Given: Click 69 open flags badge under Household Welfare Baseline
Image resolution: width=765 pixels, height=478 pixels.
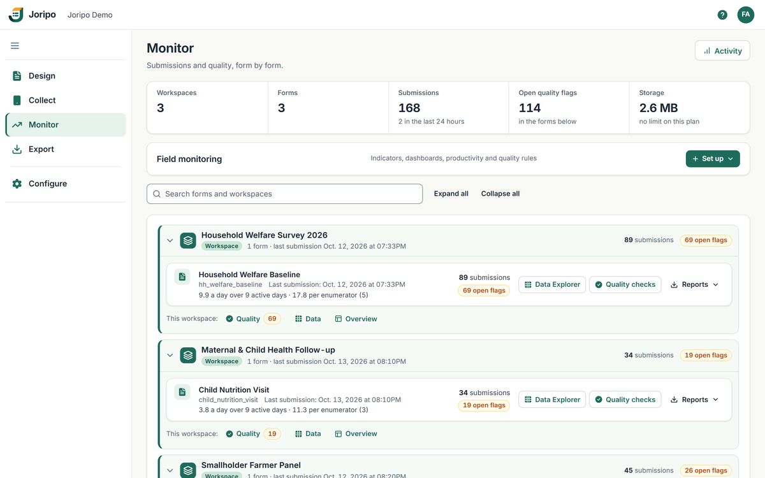Looking at the screenshot, I should [484, 291].
